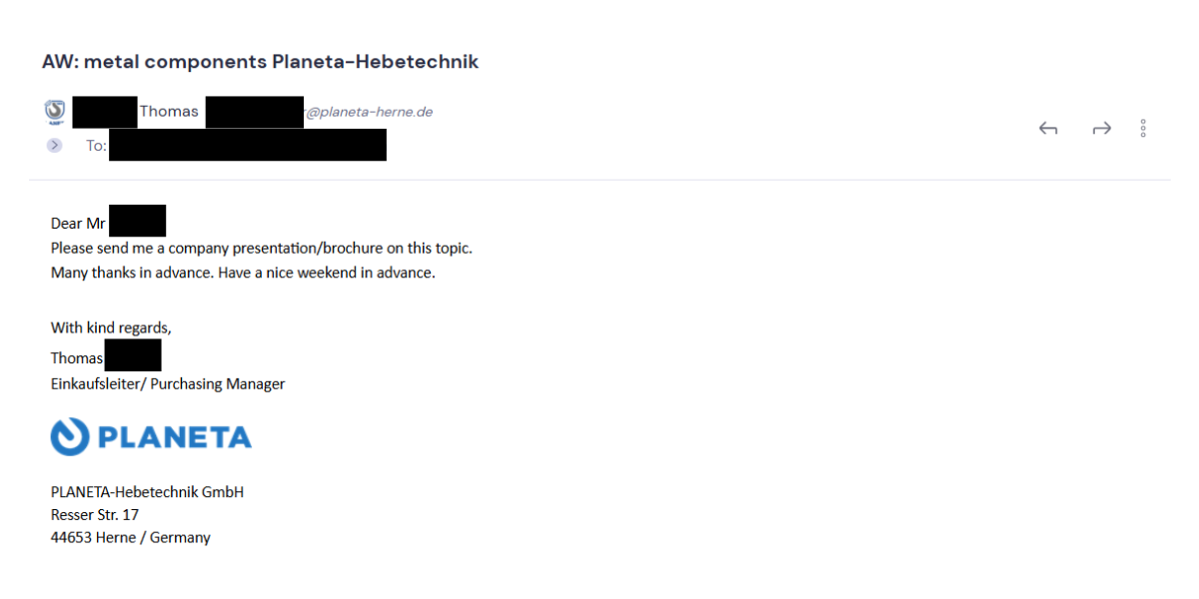Click the sender's avatar icon beside Thomas
This screenshot has width=1199, height=599.
coord(55,112)
